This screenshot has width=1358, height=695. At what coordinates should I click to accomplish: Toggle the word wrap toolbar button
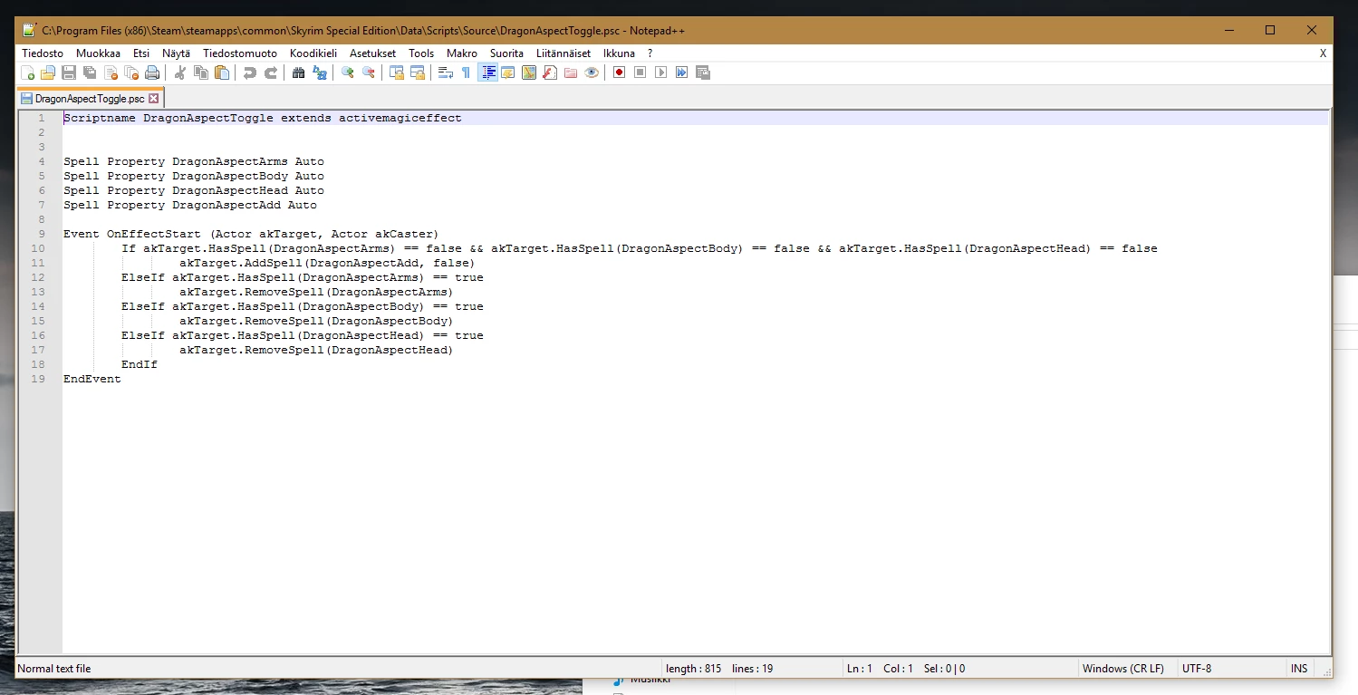(446, 72)
